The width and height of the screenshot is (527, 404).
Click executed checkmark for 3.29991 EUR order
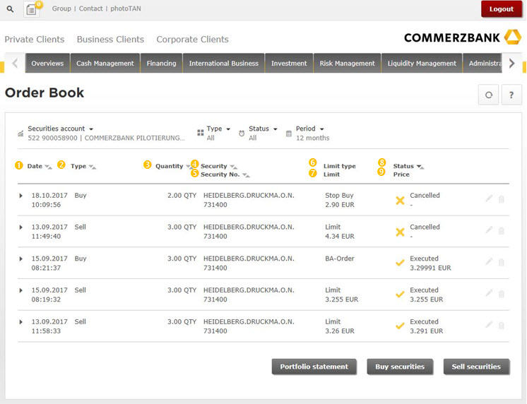tap(400, 263)
